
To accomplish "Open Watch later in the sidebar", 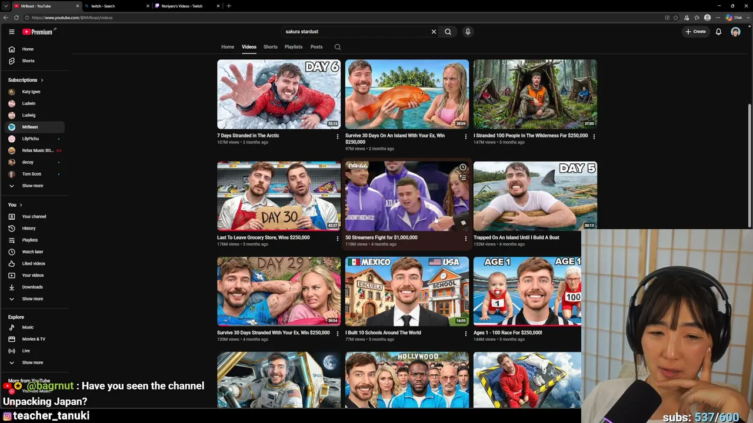I will pyautogui.click(x=35, y=252).
